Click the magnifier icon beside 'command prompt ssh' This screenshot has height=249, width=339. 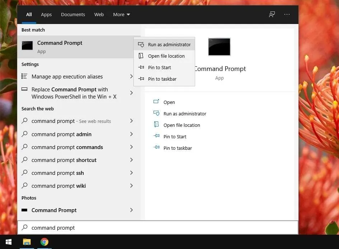coord(25,173)
